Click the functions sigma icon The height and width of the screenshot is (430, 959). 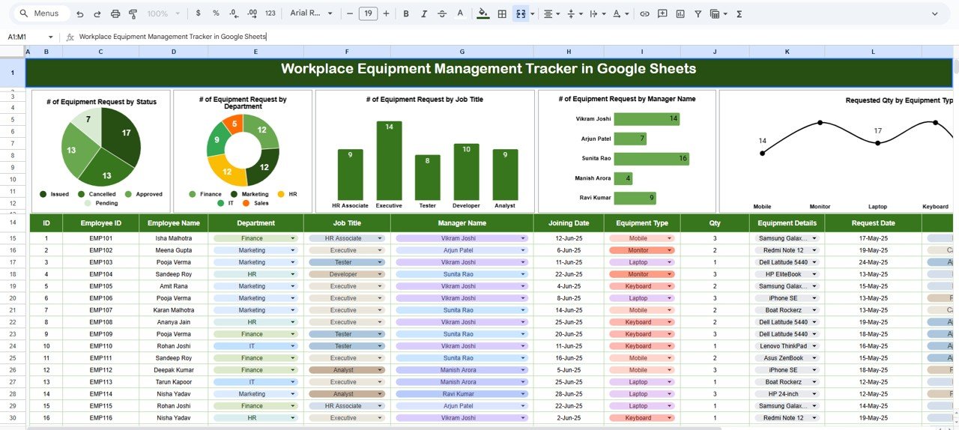click(x=739, y=13)
